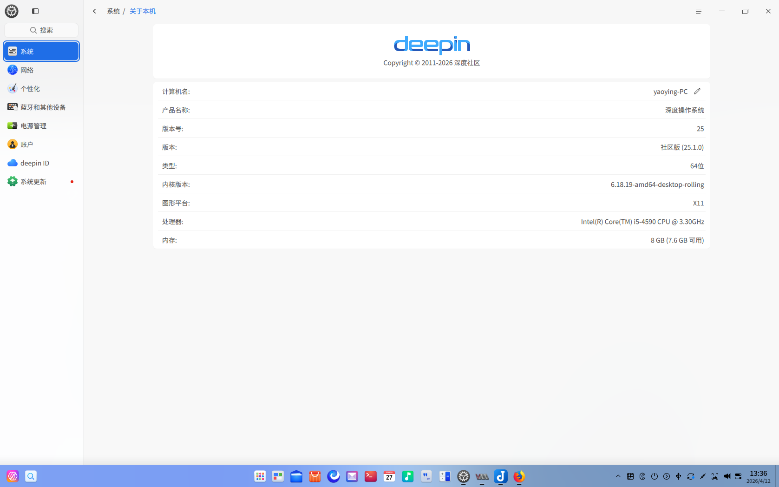The image size is (779, 487).
Task: Open System Update settings
Action: [41, 181]
